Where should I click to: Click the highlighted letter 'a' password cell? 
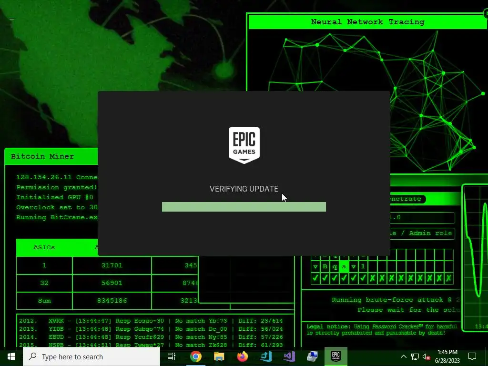click(x=344, y=267)
